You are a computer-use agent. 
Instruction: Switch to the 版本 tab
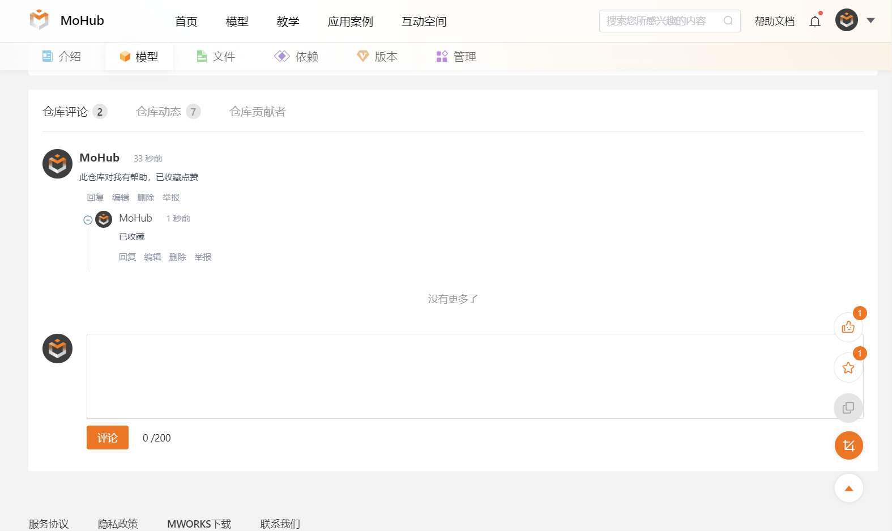[x=377, y=57]
